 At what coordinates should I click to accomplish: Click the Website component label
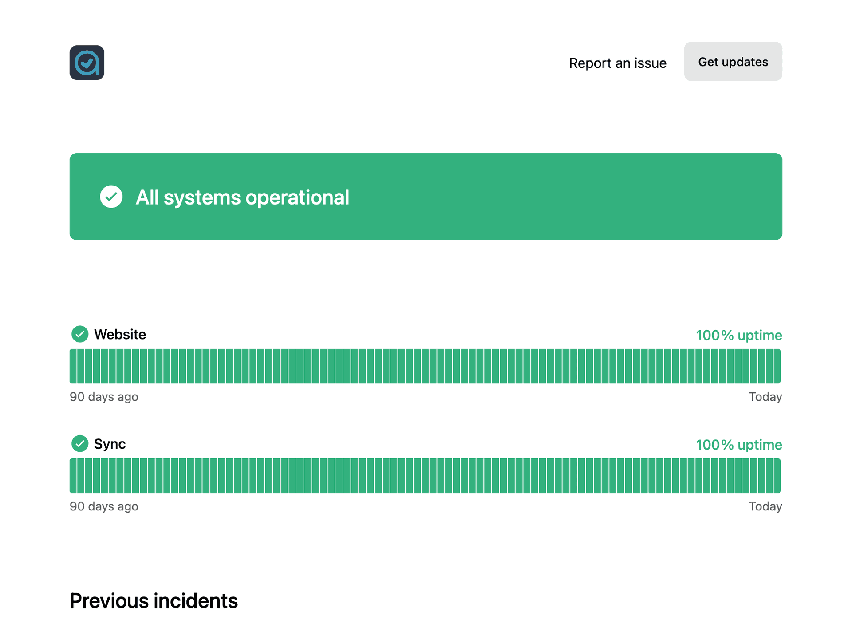pyautogui.click(x=120, y=334)
